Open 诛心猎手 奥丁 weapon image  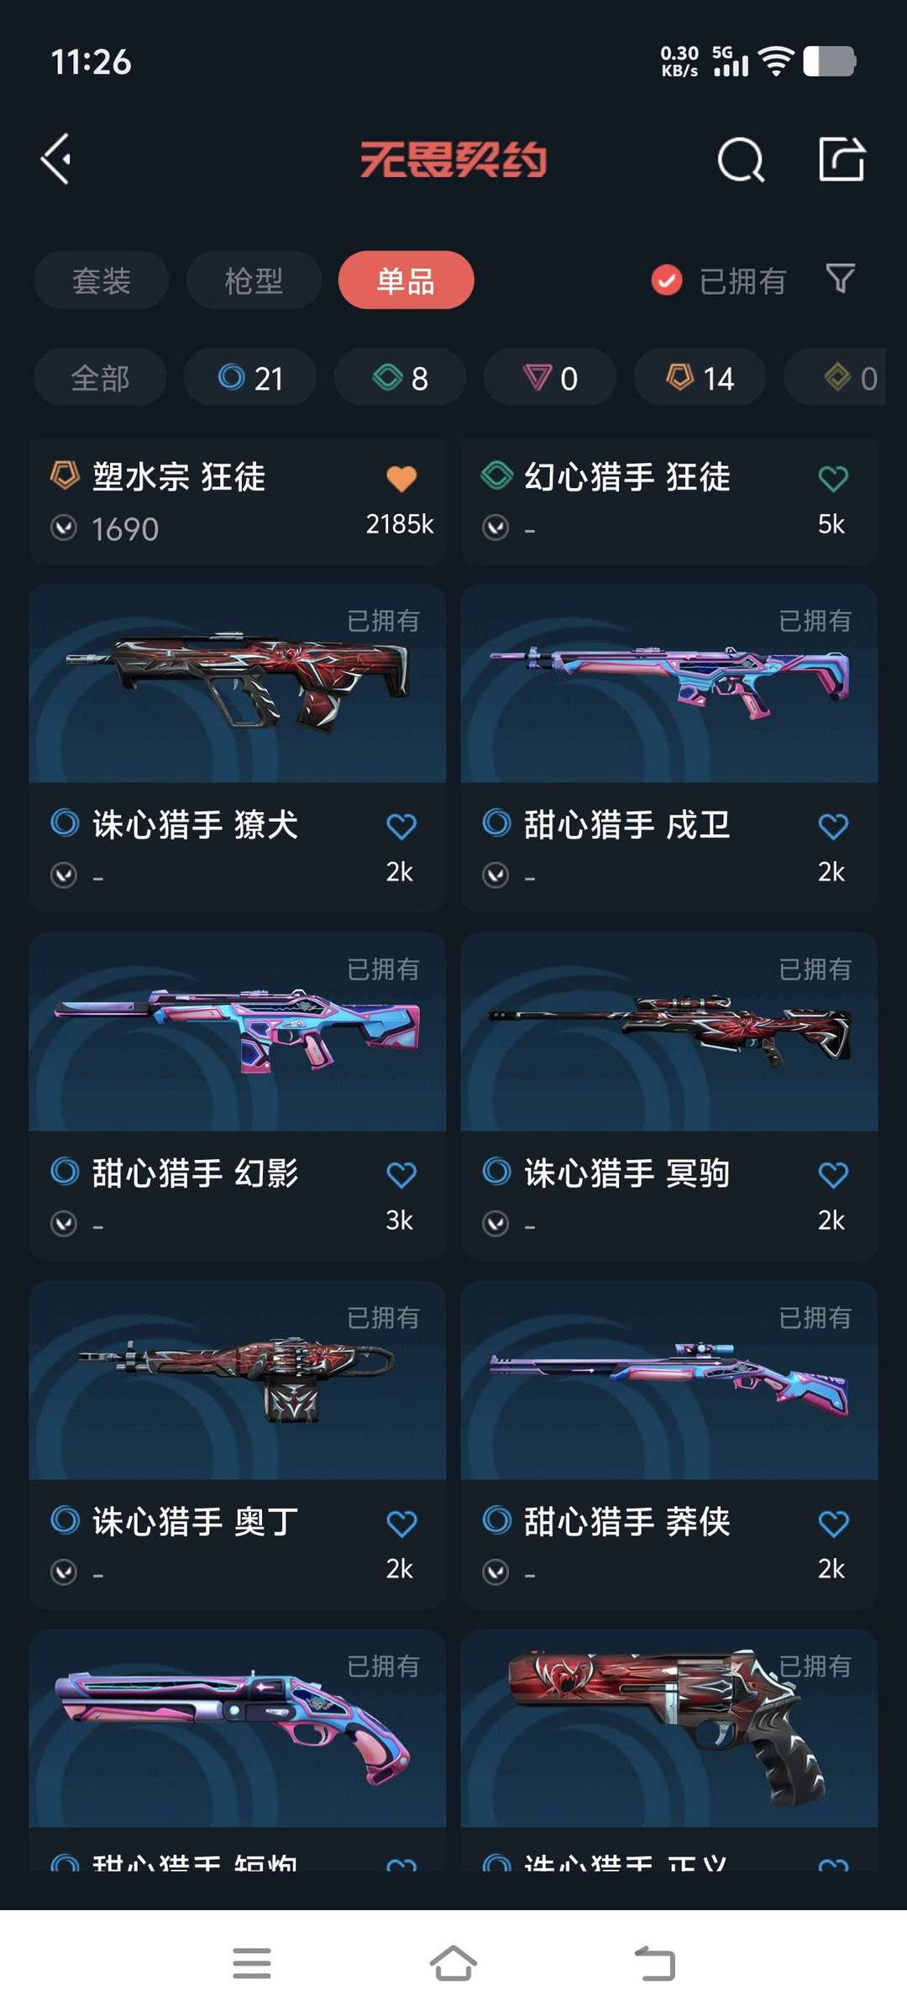[x=238, y=1380]
